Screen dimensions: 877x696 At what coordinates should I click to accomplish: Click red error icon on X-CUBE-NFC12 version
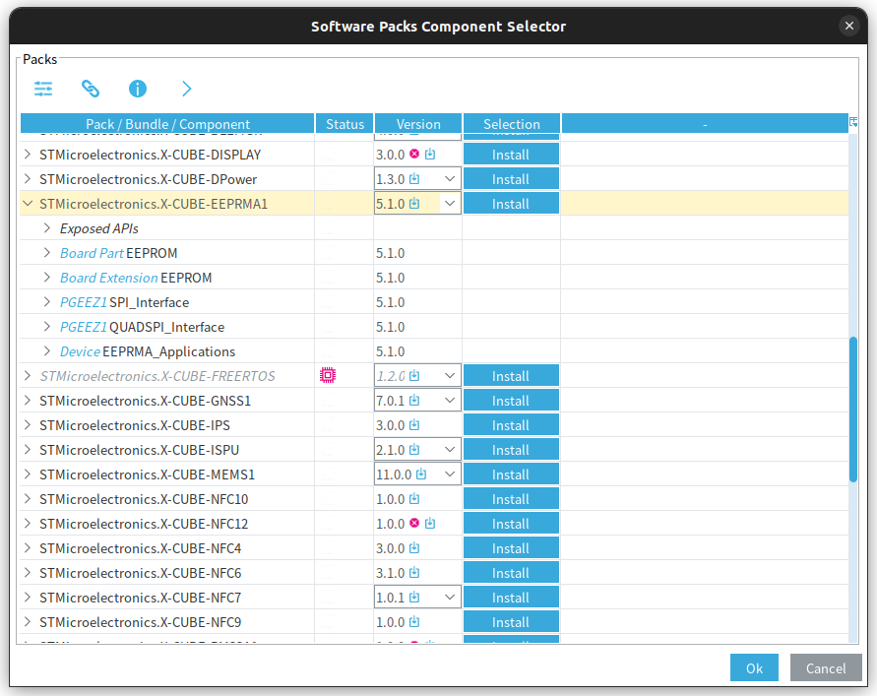tap(414, 523)
